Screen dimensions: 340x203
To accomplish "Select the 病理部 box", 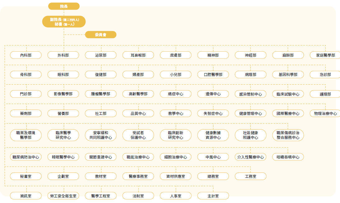I will [x=251, y=74].
